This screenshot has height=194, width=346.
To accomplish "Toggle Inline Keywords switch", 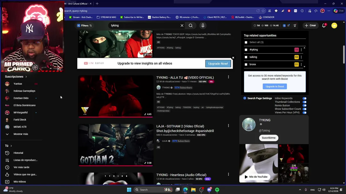I will pos(305,98).
